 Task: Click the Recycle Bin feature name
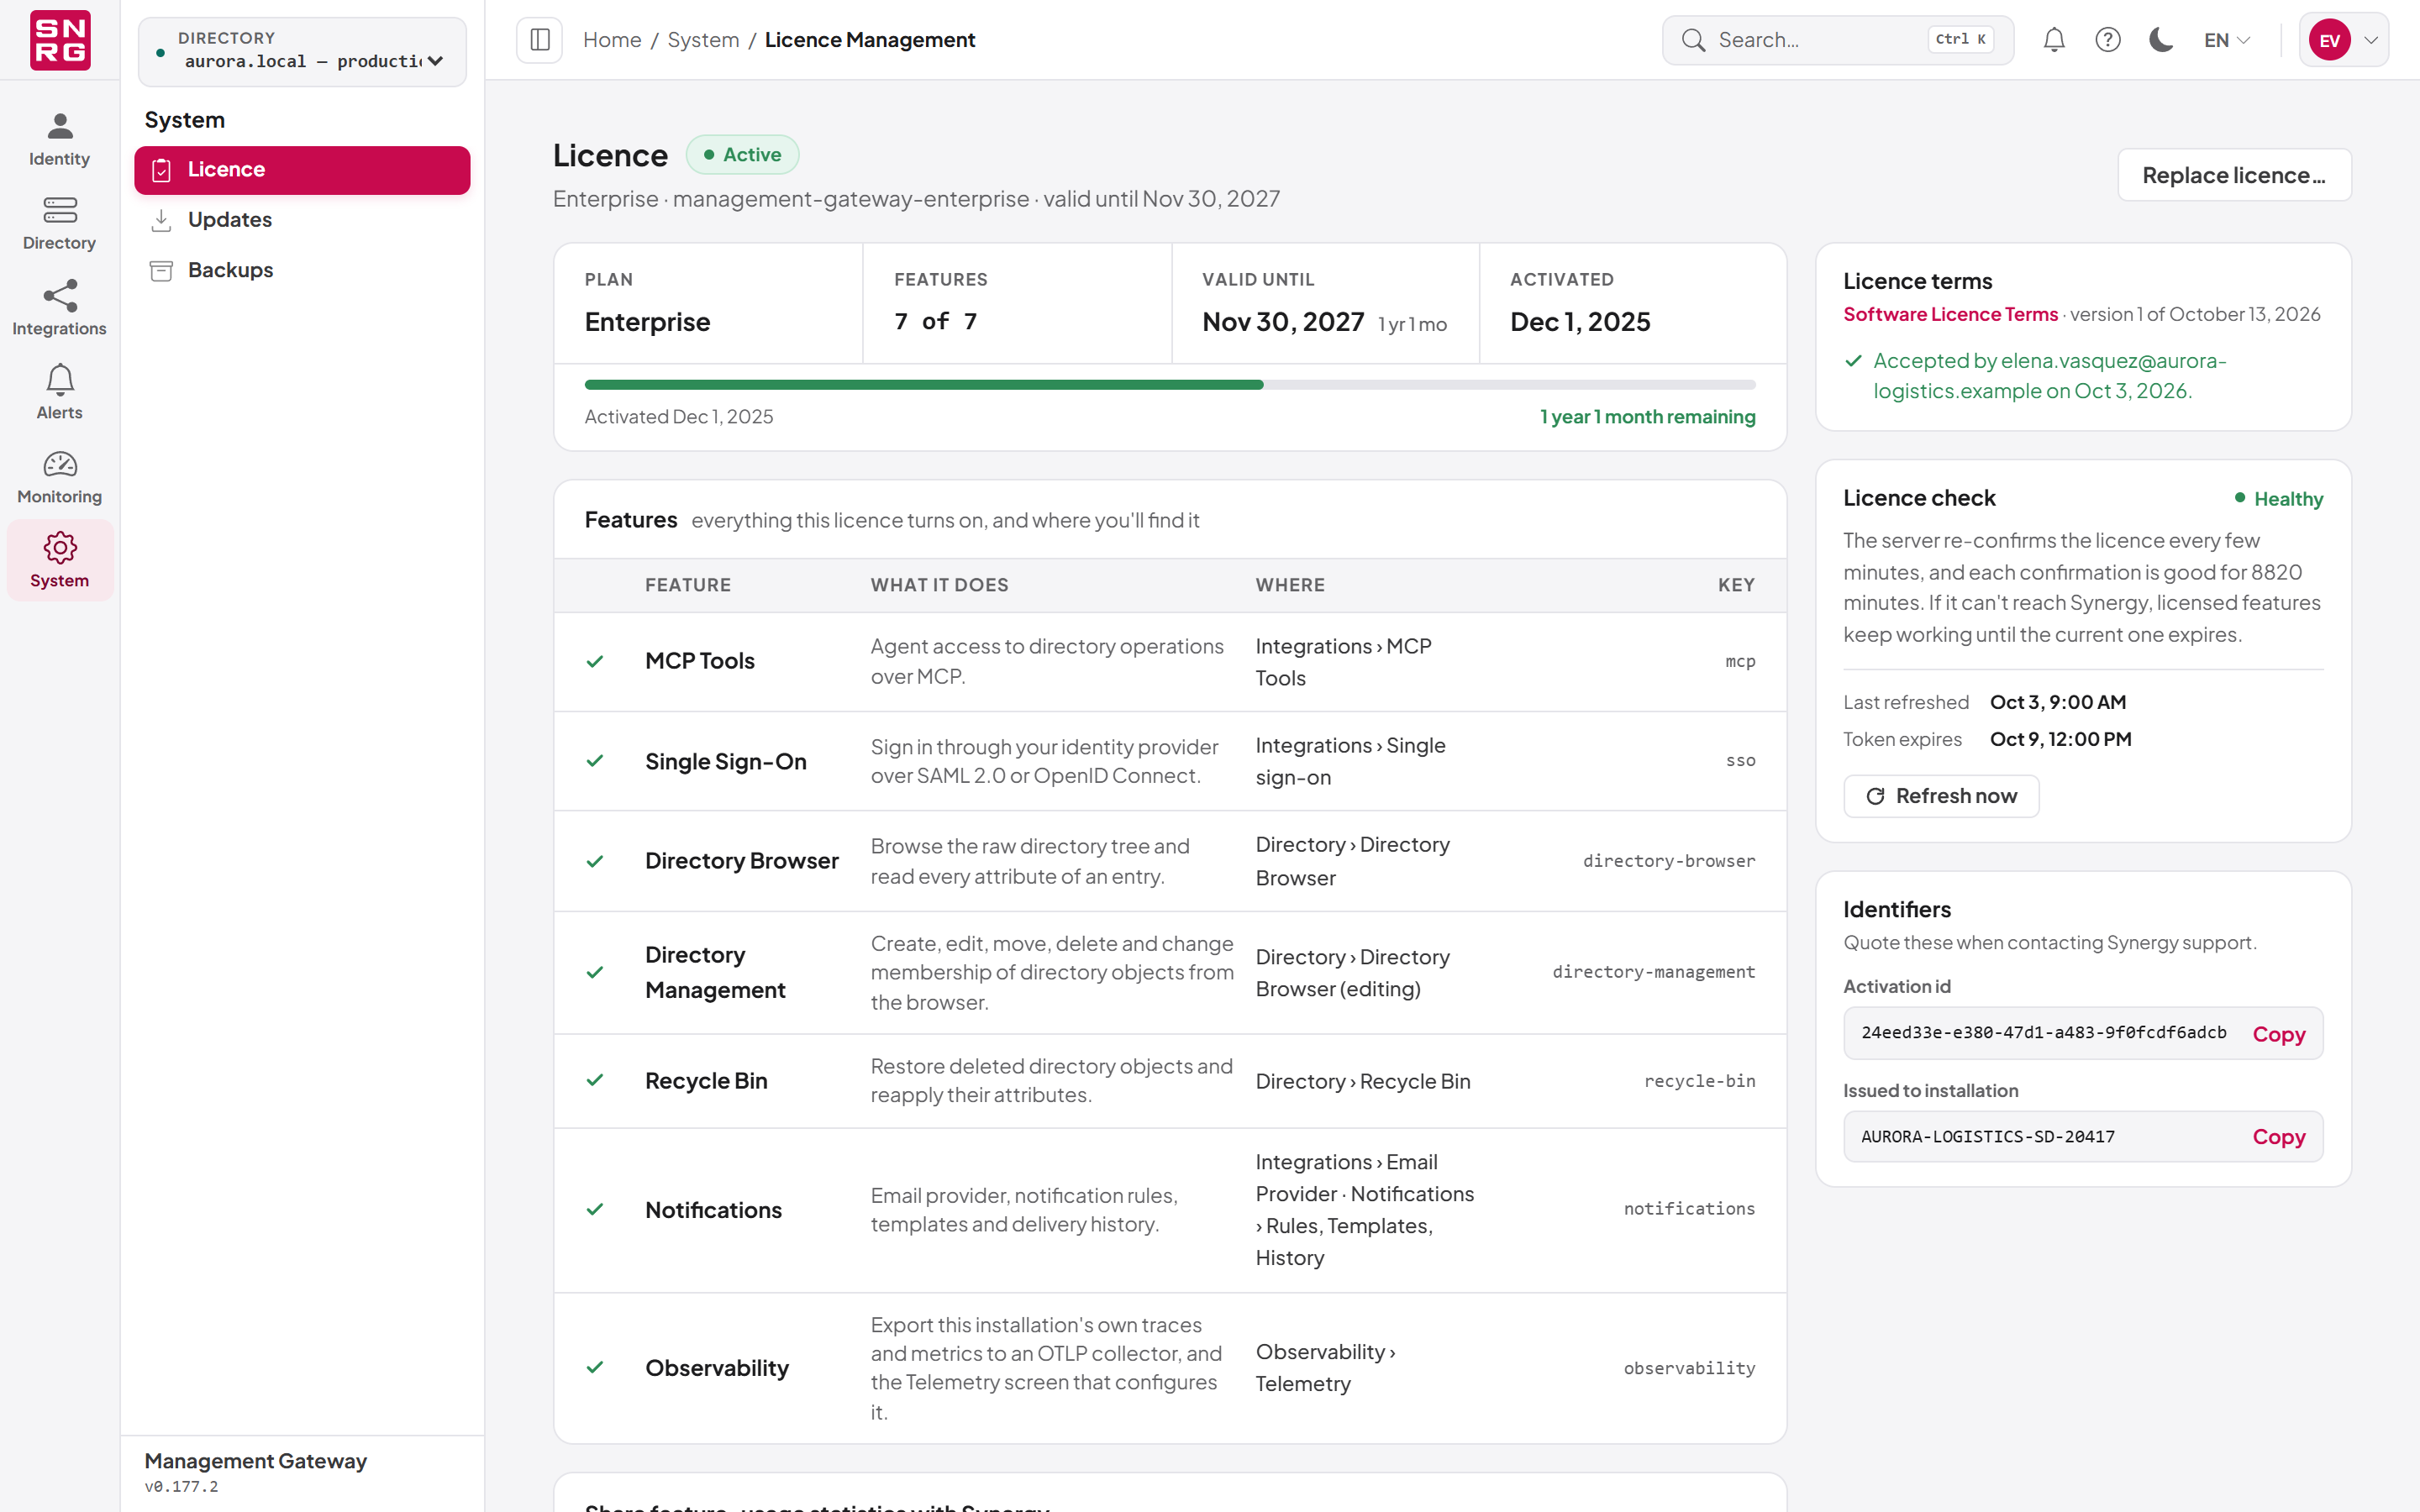point(706,1081)
